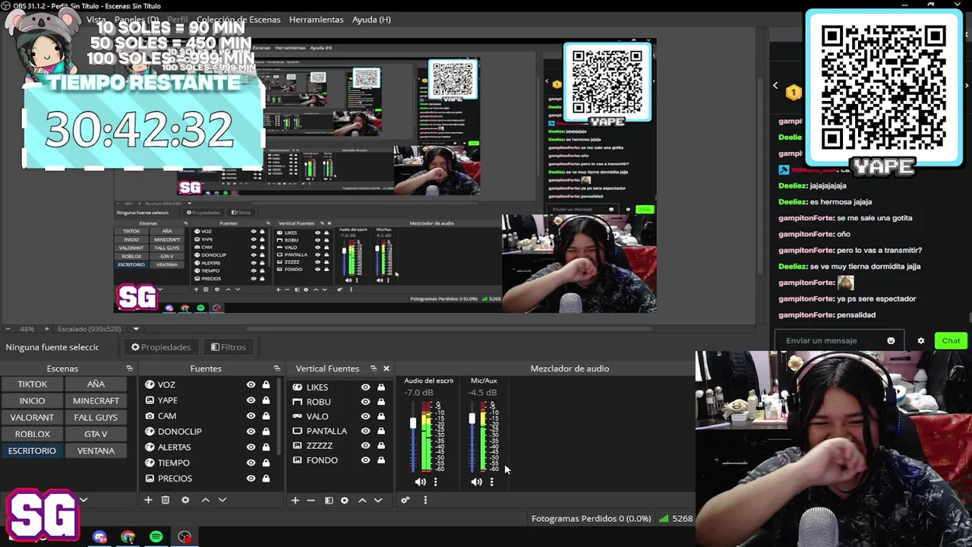This screenshot has height=547, width=972.
Task: Select the ROBU vertical source row
Action: tap(339, 402)
